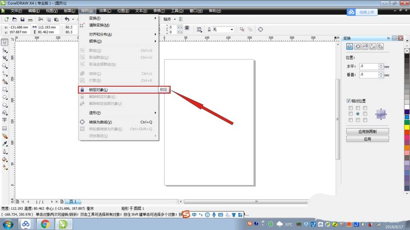Choose 锁定对象(L) from the menu
Image resolution: width=410 pixels, height=230 pixels.
[x=119, y=90]
